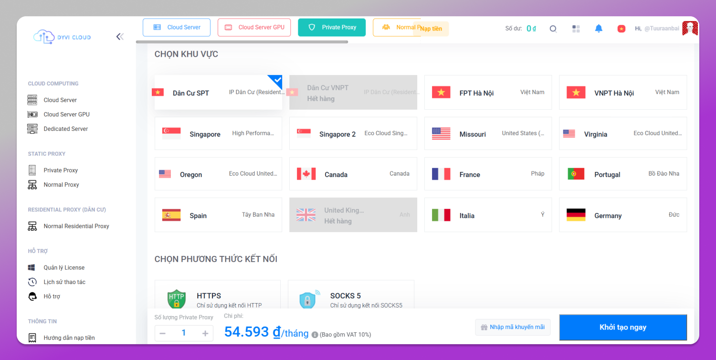
Task: Select Private Proxy tab
Action: point(332,27)
